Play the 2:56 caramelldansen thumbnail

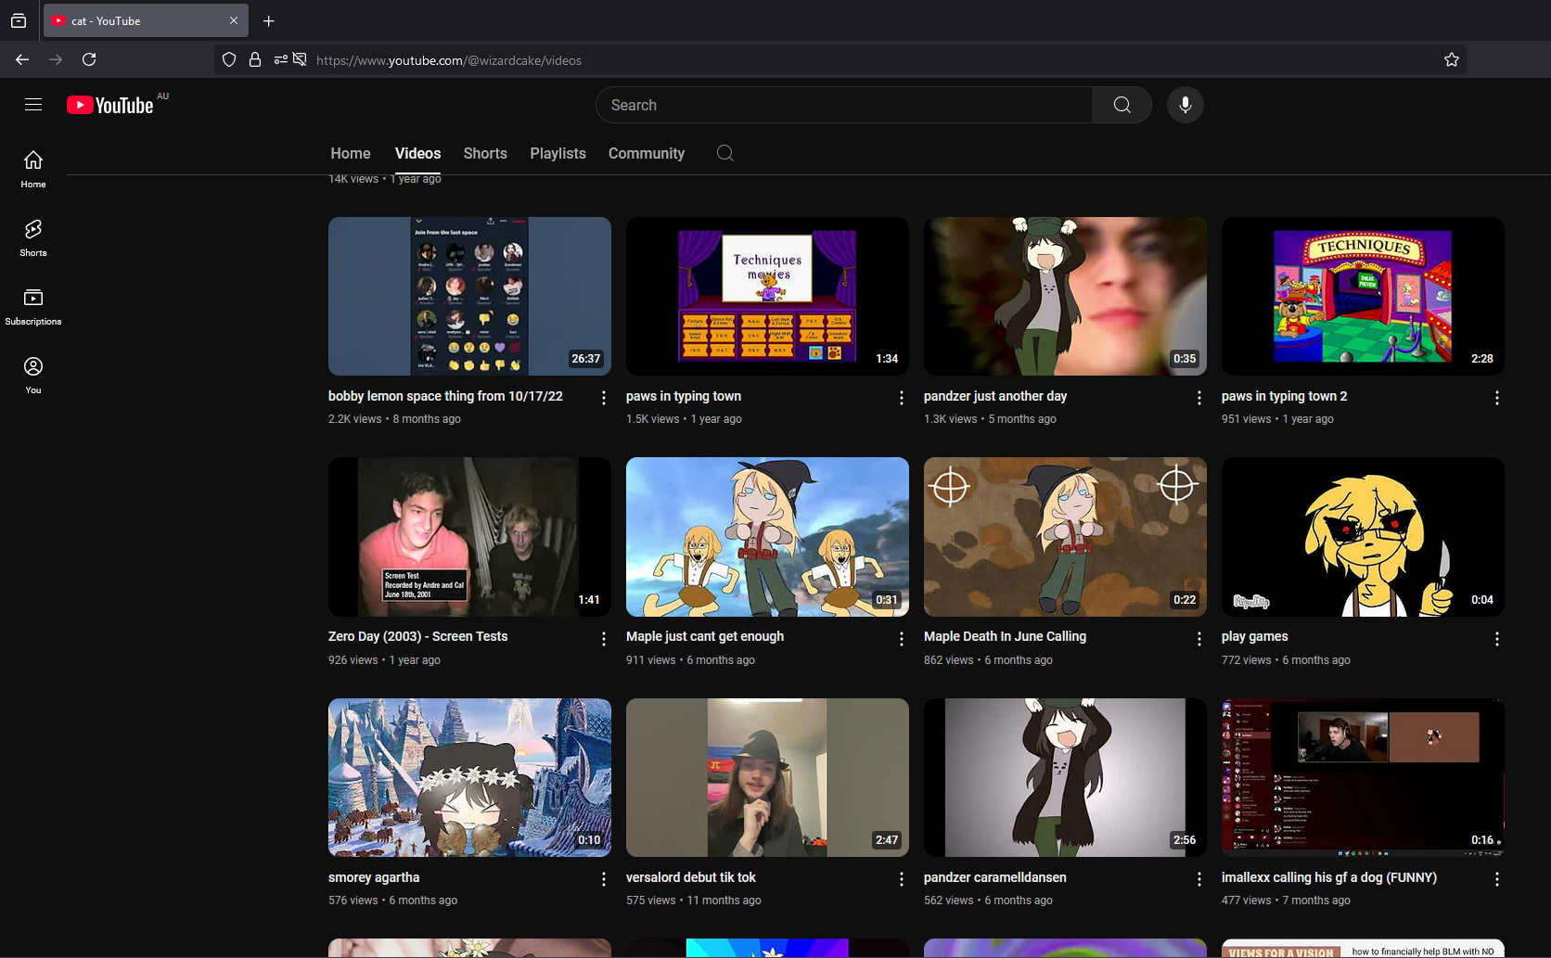(1065, 777)
